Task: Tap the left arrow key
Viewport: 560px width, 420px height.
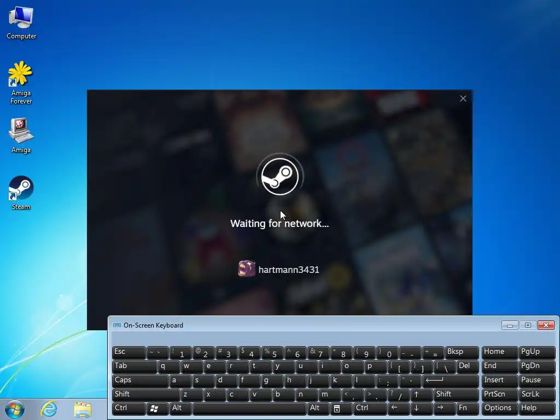Action: (399, 409)
